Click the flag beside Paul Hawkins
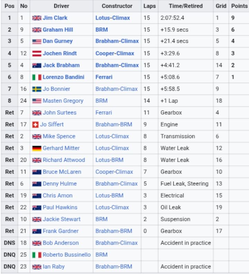 pyautogui.click(x=37, y=207)
